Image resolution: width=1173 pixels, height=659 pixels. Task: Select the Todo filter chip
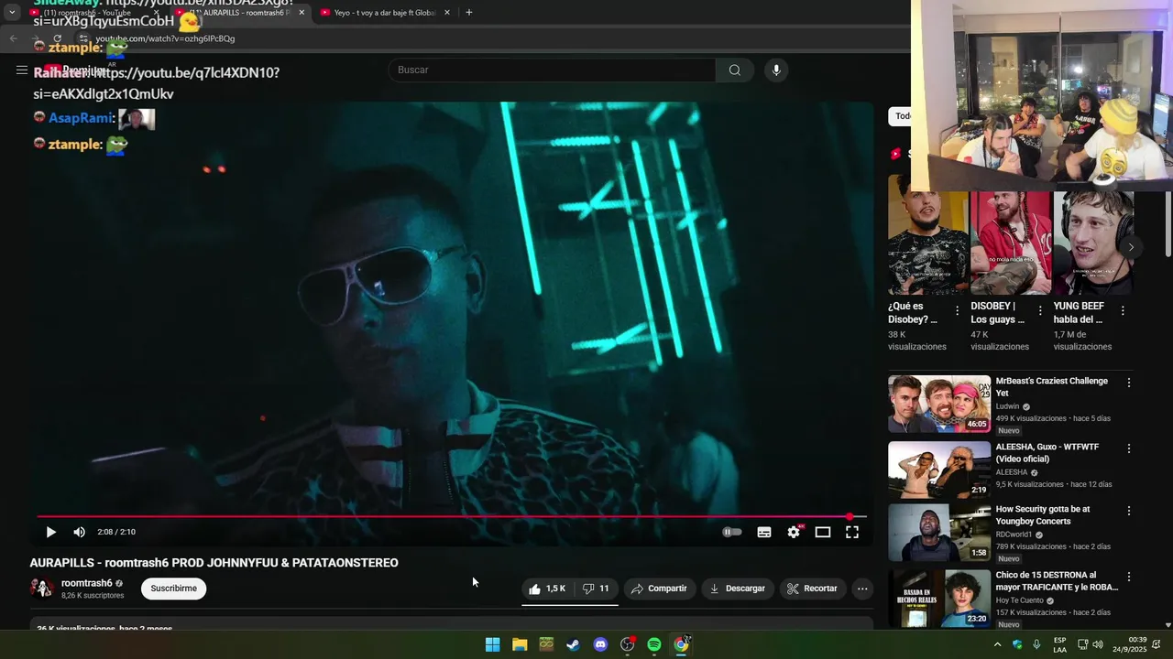[900, 116]
